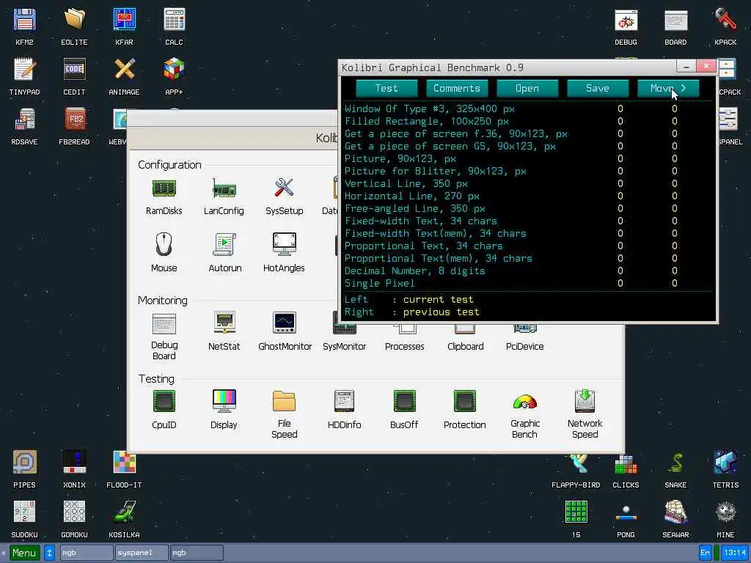Launch the CALC calculator icon
Viewport: 751px width, 563px height.
(174, 21)
